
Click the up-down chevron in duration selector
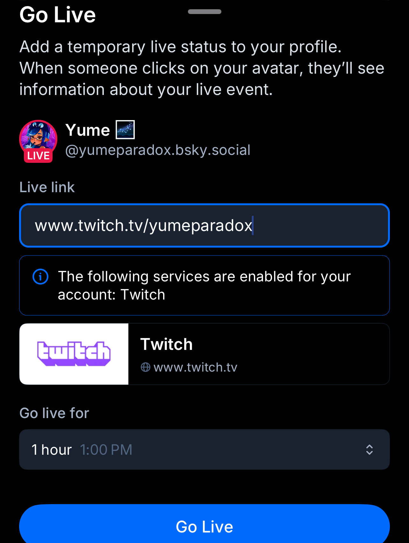coord(369,450)
